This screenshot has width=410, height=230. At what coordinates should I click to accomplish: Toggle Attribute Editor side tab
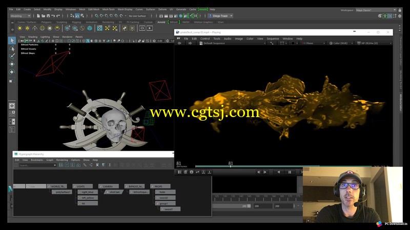click(400, 103)
